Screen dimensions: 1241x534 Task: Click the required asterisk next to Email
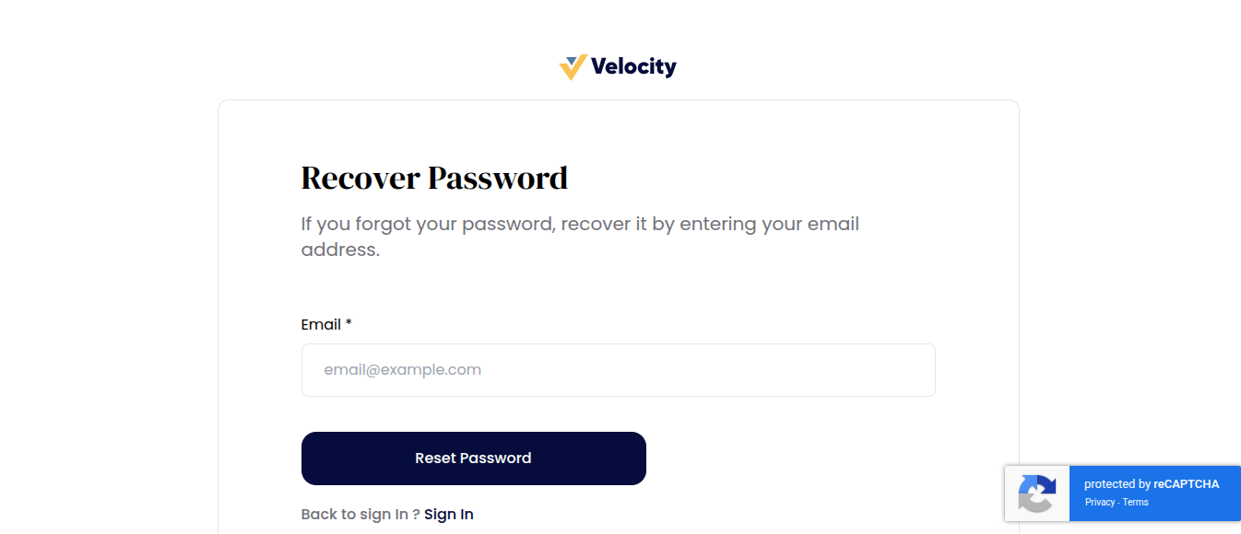pyautogui.click(x=349, y=323)
